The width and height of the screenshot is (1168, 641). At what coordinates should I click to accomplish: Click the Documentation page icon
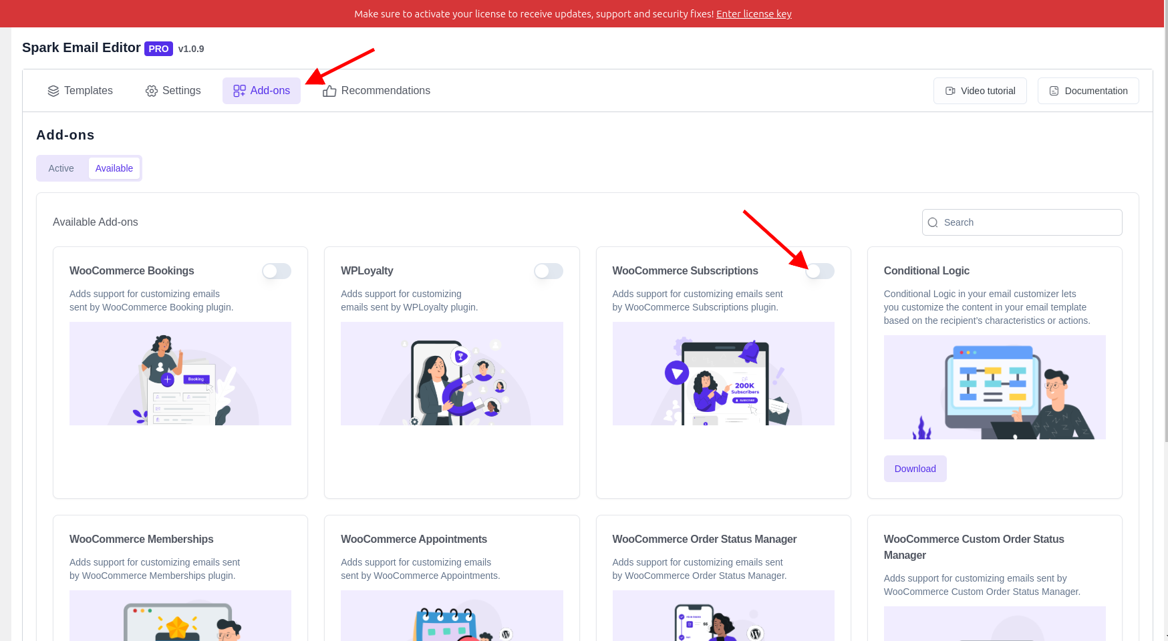1054,91
